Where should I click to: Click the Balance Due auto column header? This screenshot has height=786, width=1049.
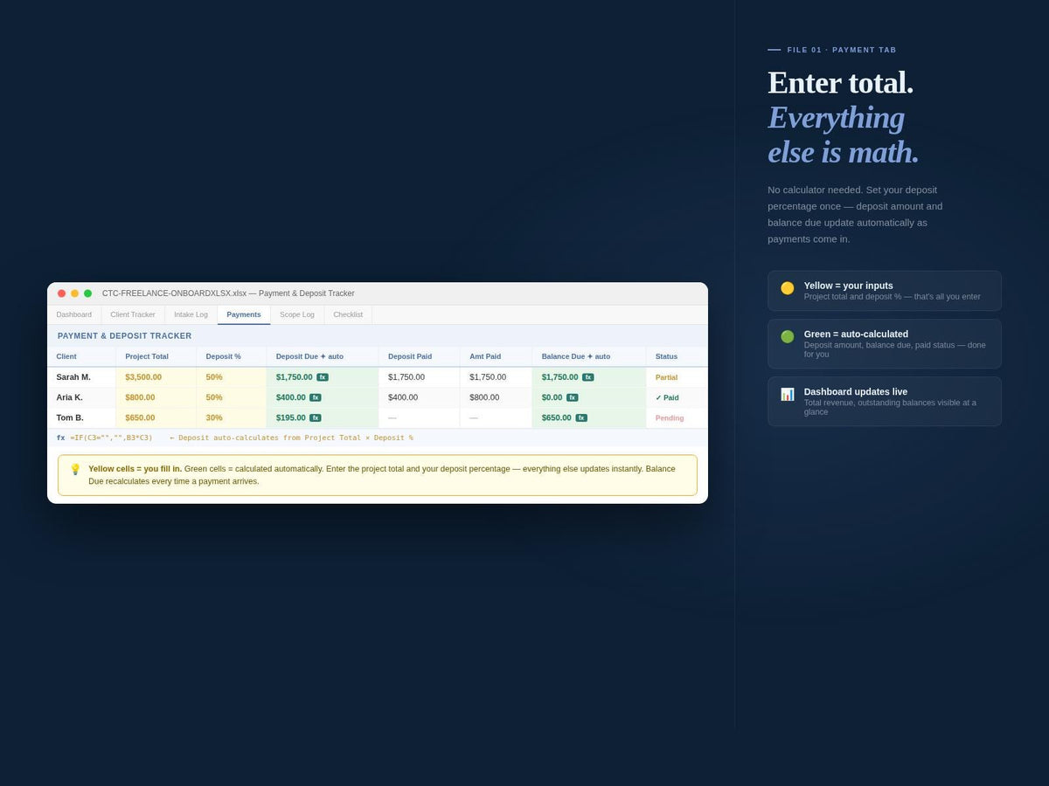click(x=589, y=356)
